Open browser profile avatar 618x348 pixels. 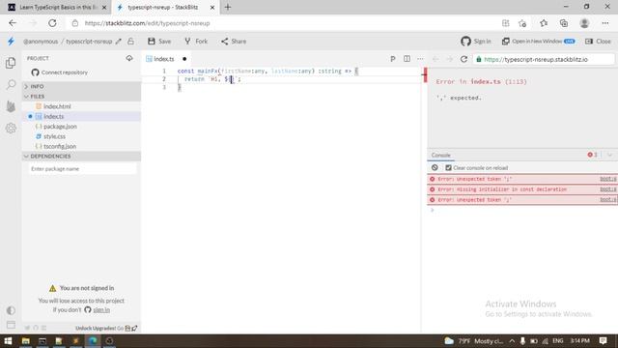tap(584, 23)
